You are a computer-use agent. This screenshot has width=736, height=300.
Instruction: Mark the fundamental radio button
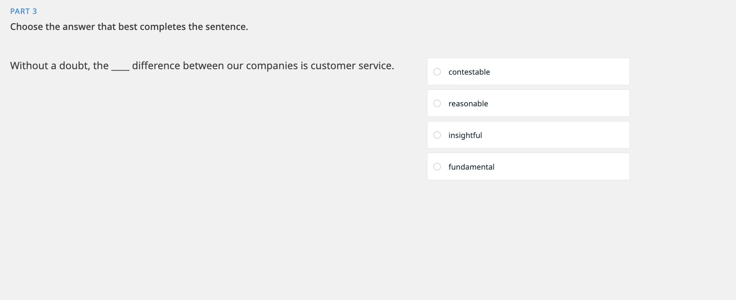(437, 167)
